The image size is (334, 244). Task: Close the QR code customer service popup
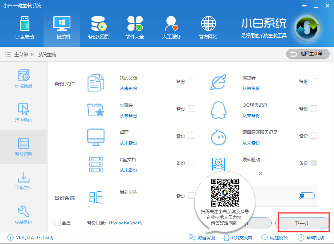click(260, 174)
